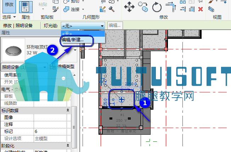
Task: Select the Trim/Extend to Corner tool
Action: click(171, 7)
